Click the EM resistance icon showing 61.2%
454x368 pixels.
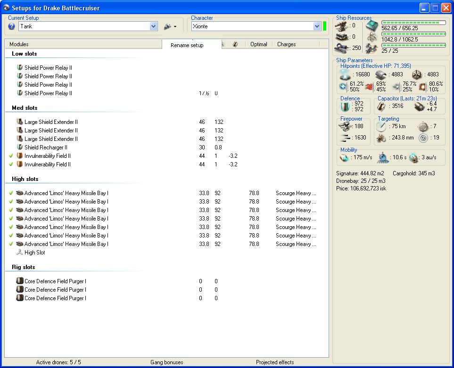tap(343, 86)
